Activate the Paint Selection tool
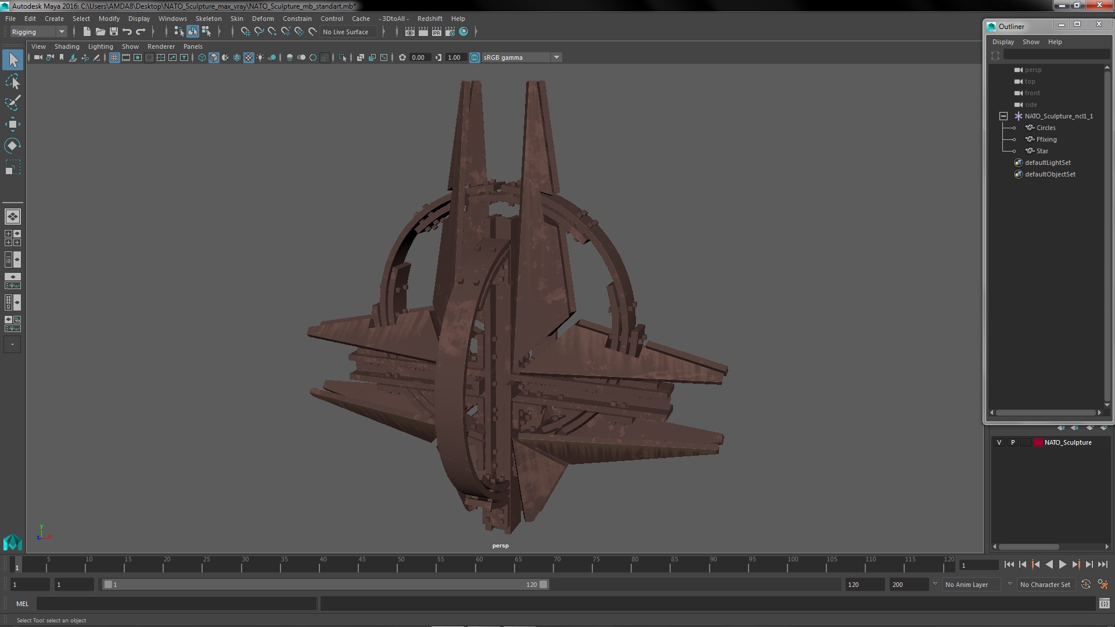 13,103
